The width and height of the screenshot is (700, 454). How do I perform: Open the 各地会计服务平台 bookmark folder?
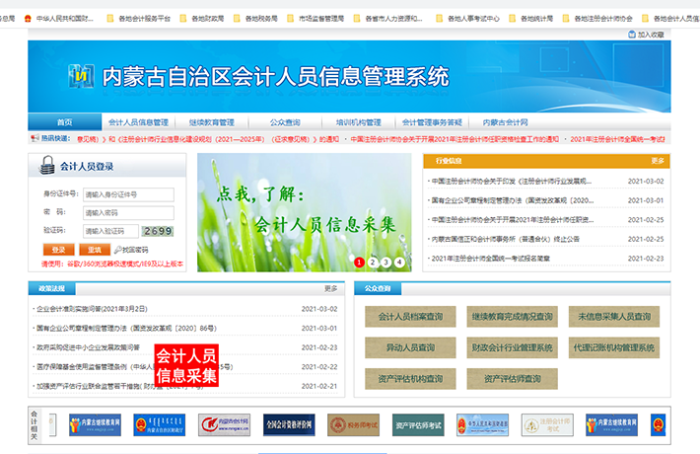point(142,18)
